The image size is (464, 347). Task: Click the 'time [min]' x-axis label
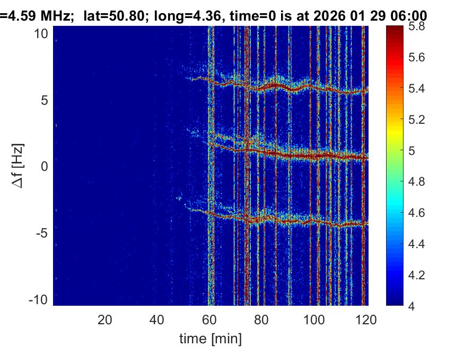(212, 337)
